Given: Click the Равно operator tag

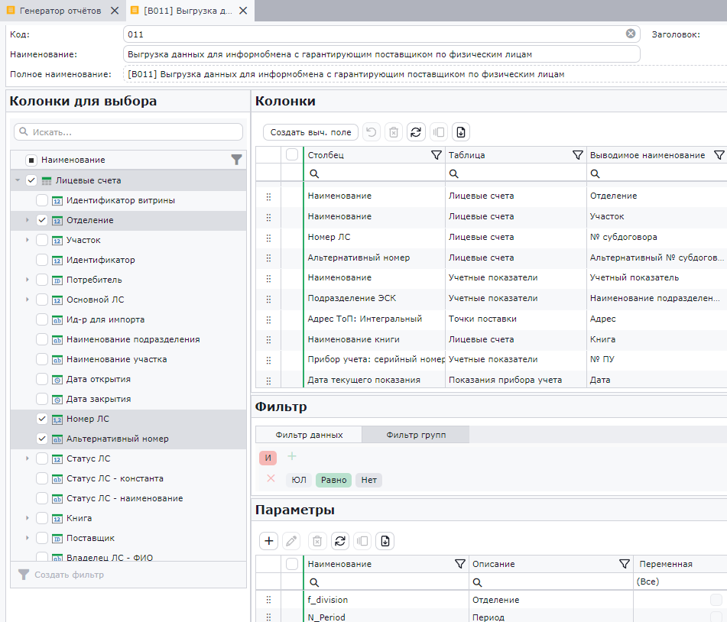Looking at the screenshot, I should 334,480.
